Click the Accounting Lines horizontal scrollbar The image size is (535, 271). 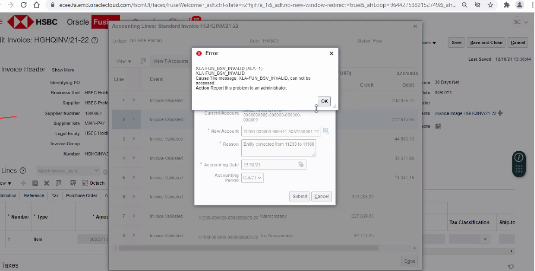coord(248,248)
